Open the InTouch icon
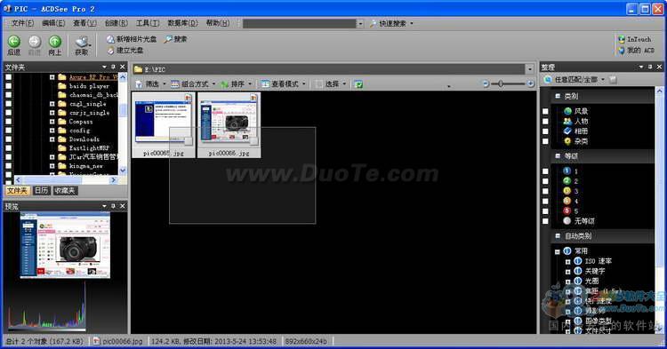The height and width of the screenshot is (349, 667). pos(622,39)
